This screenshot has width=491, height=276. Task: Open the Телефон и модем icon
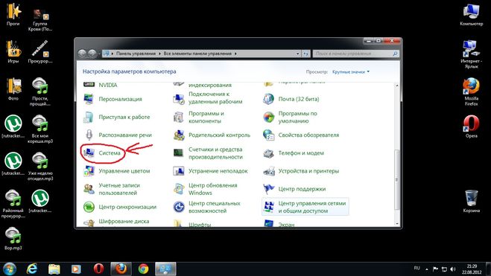point(269,153)
